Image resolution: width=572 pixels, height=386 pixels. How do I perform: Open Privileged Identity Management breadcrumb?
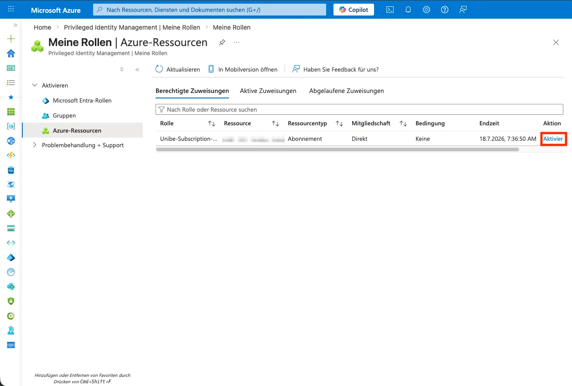coord(132,27)
